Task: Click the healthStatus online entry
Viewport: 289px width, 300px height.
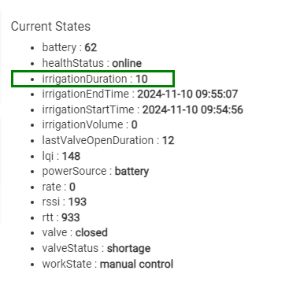Action: [x=92, y=63]
